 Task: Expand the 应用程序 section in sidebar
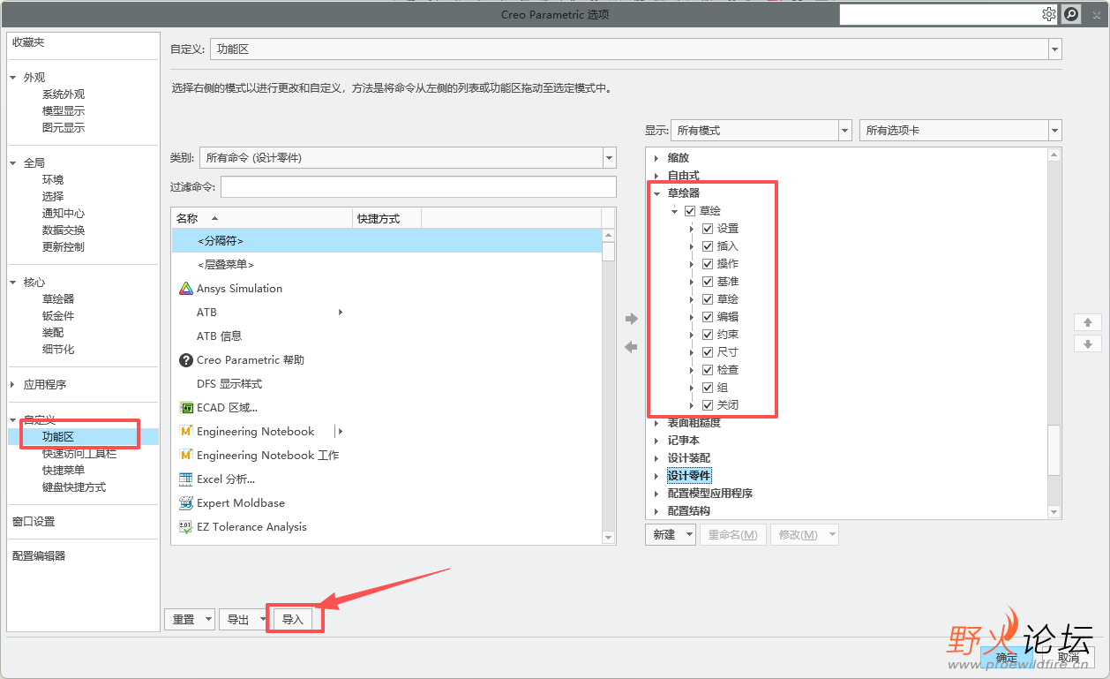coord(13,385)
